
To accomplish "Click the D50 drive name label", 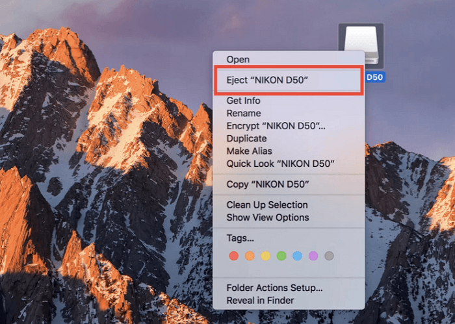I will click(375, 77).
